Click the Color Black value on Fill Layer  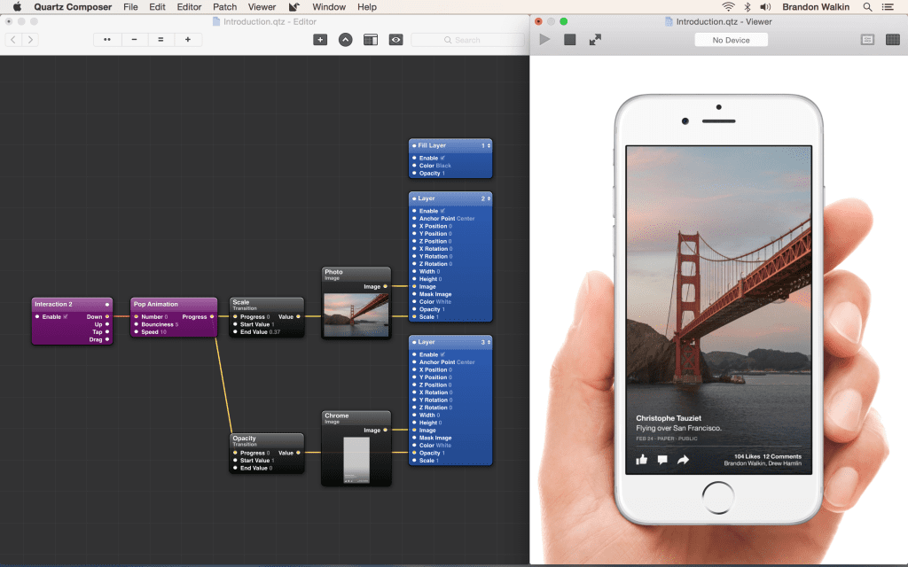click(443, 166)
